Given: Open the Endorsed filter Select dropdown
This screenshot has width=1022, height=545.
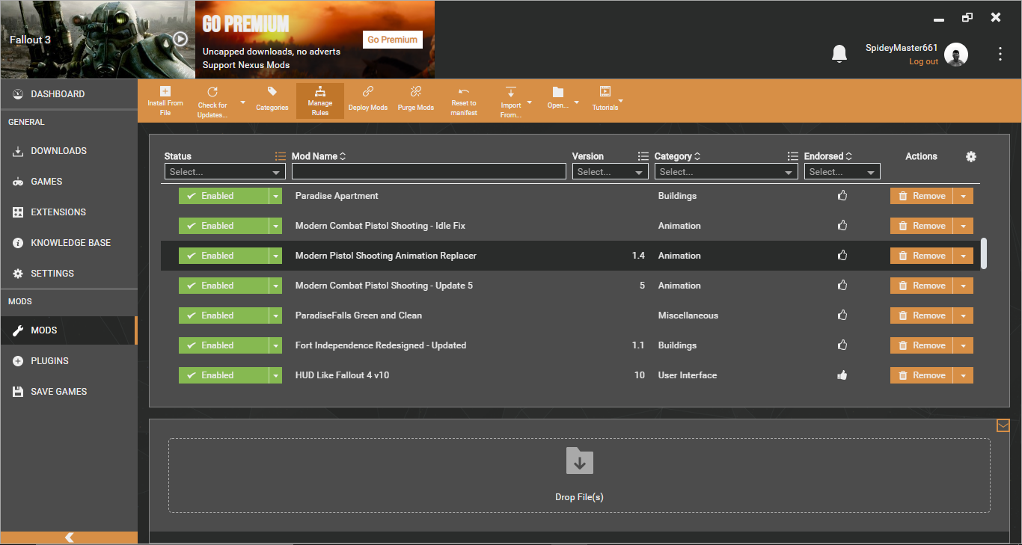Looking at the screenshot, I should point(842,172).
